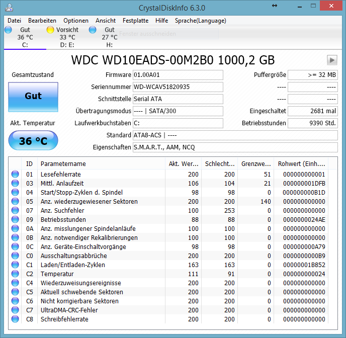This screenshot has height=338, width=346.
Task: Open the Datei menu
Action: point(14,21)
